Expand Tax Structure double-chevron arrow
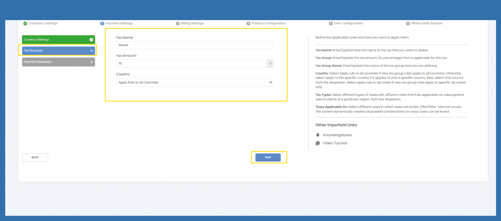 (x=92, y=51)
